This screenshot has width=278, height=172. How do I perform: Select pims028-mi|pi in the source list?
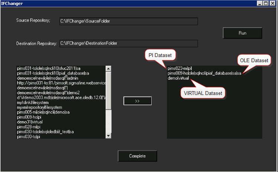tap(29, 127)
